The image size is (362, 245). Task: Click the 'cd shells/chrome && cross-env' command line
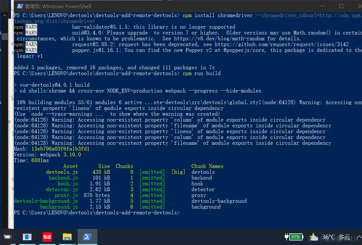point(140,91)
